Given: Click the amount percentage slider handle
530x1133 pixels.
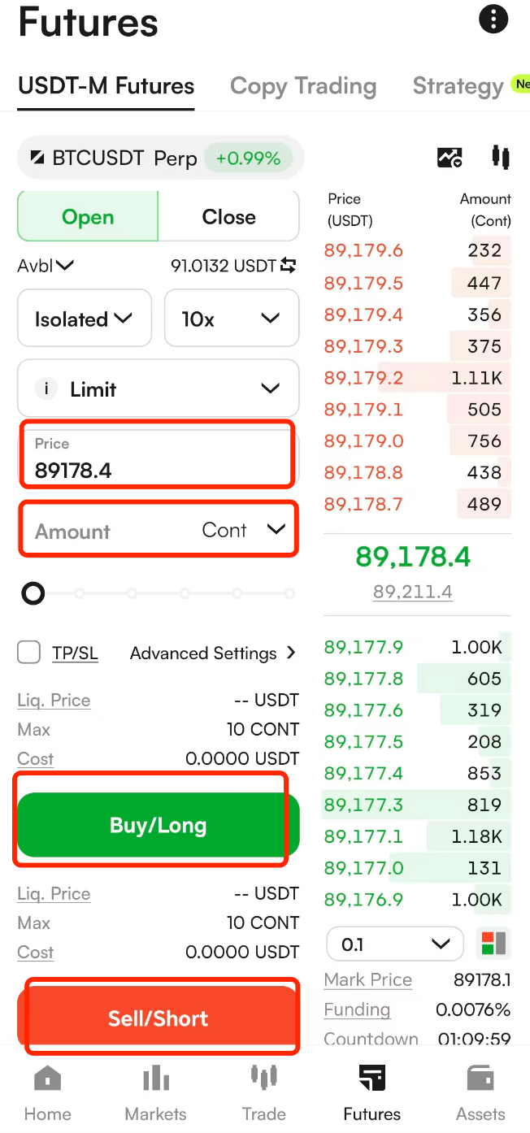Looking at the screenshot, I should pos(33,594).
